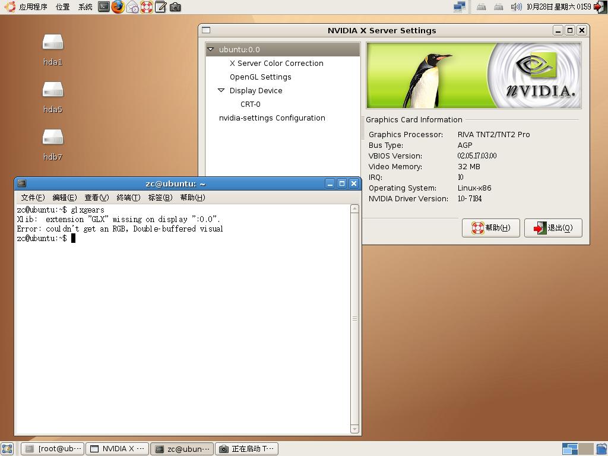Click the 'AGP' bus type value
This screenshot has width=608, height=456.
[x=465, y=145]
